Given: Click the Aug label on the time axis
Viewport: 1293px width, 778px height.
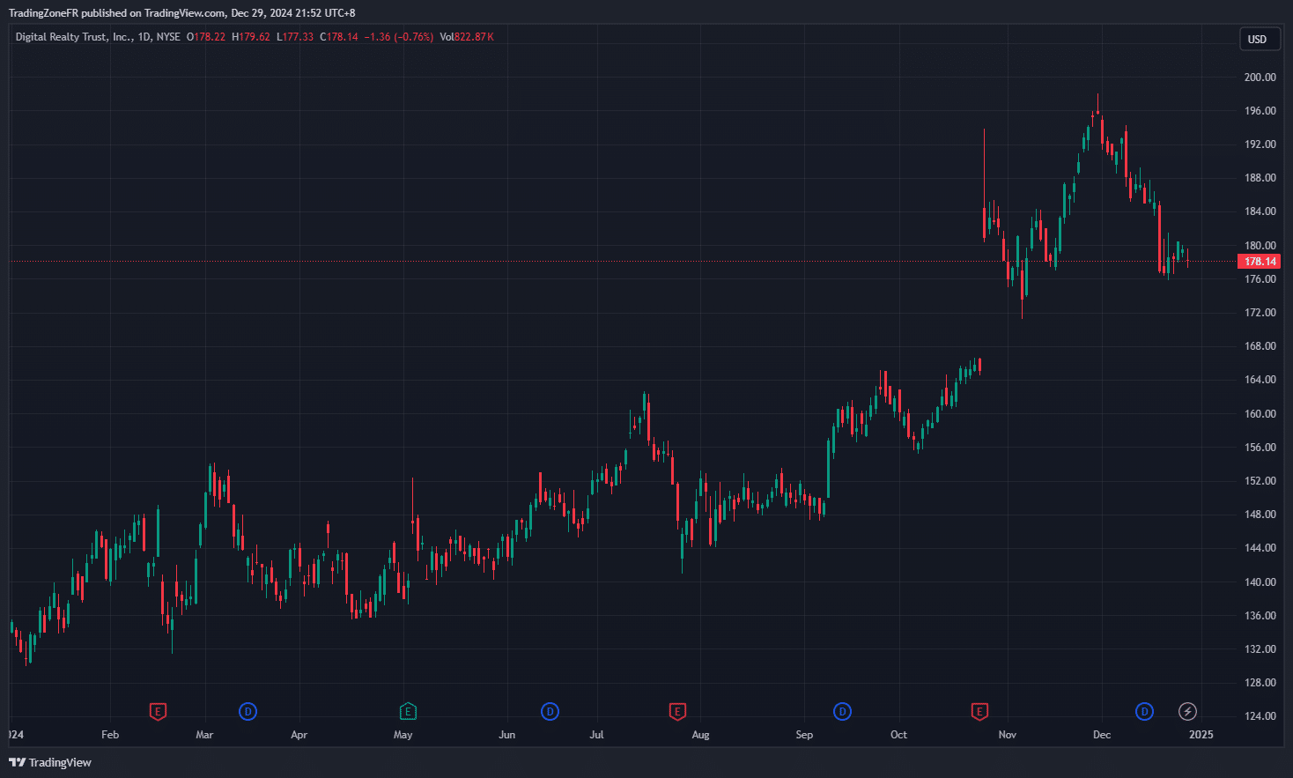Looking at the screenshot, I should click(x=700, y=735).
